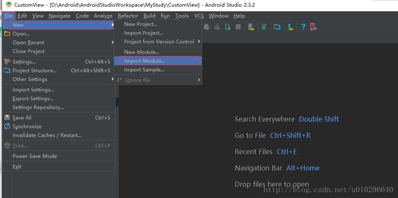Viewport: 398px width, 198px height.
Task: Open the VCS menu
Action: coord(199,16)
